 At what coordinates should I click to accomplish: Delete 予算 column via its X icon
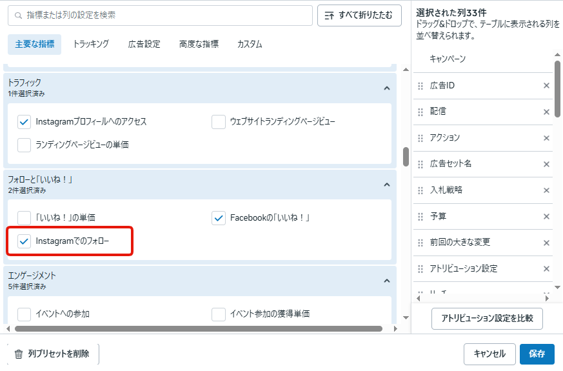pyautogui.click(x=546, y=216)
